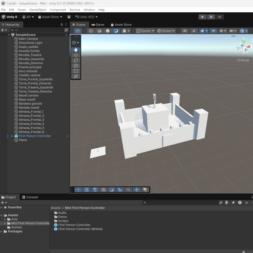
Task: Expand the Favorites tree
Action: point(2,207)
